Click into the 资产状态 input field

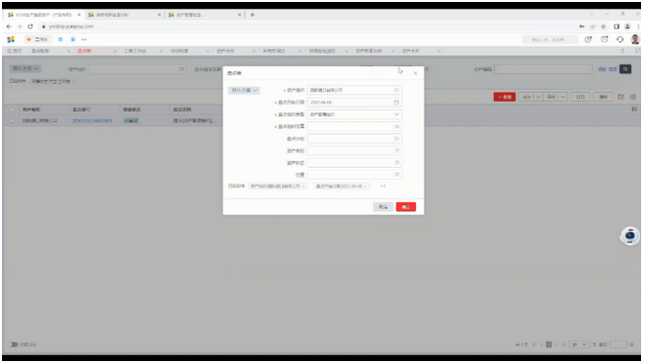pos(355,163)
